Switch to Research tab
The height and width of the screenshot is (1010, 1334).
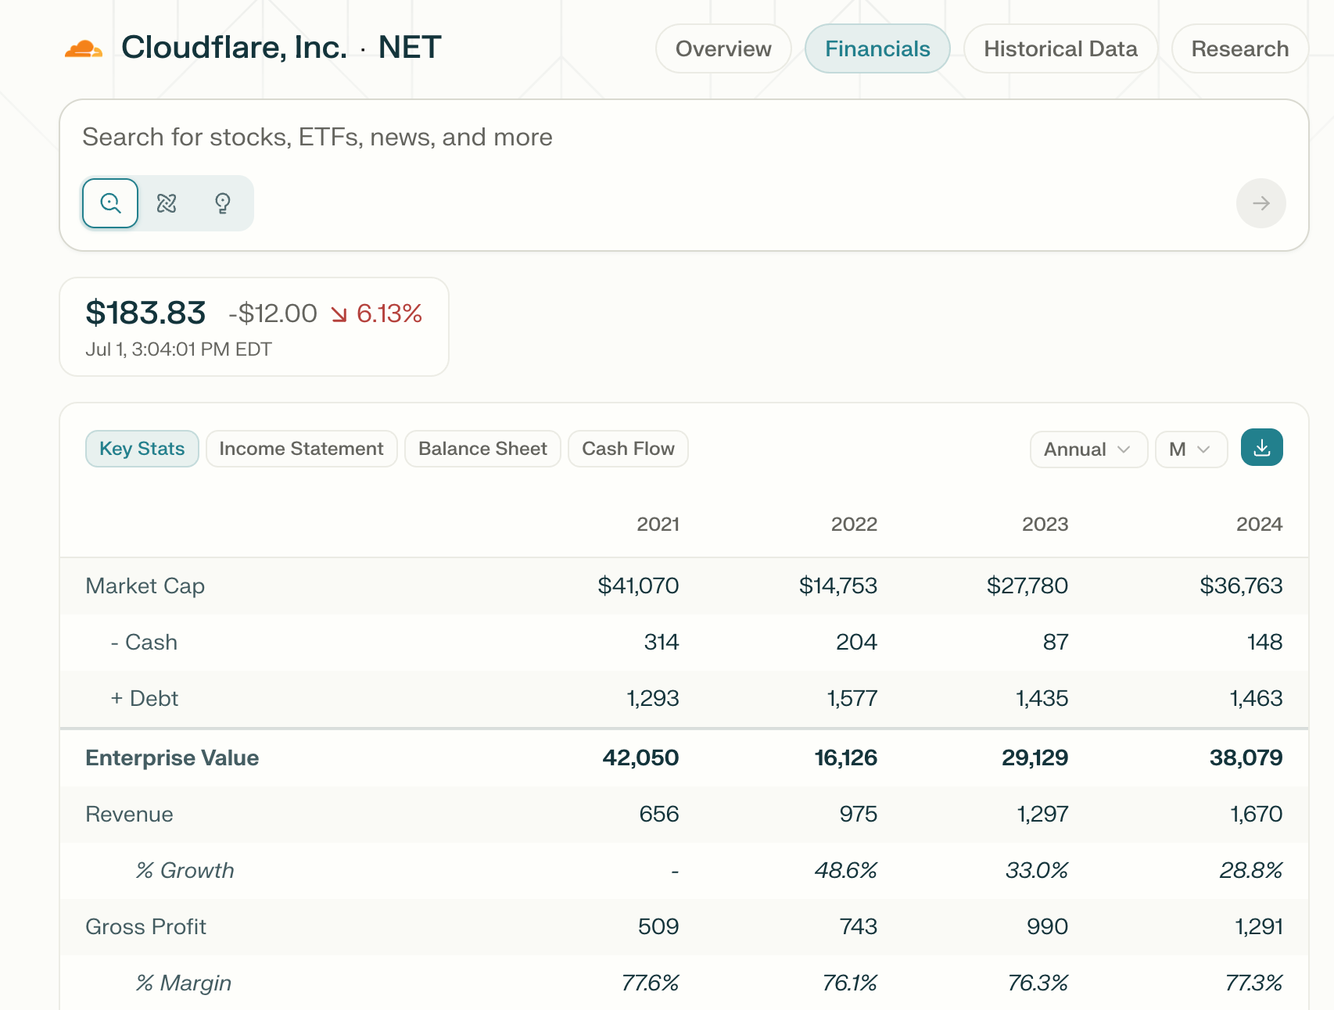(x=1239, y=48)
